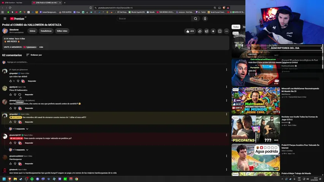Open the video Share arrow
The height and width of the screenshot is (182, 324).
(x=200, y=31)
